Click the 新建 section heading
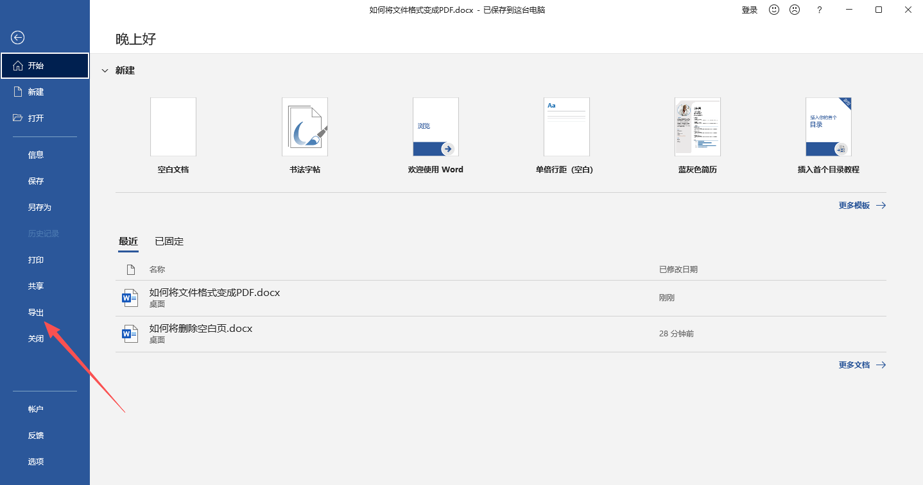The image size is (923, 485). pos(125,70)
